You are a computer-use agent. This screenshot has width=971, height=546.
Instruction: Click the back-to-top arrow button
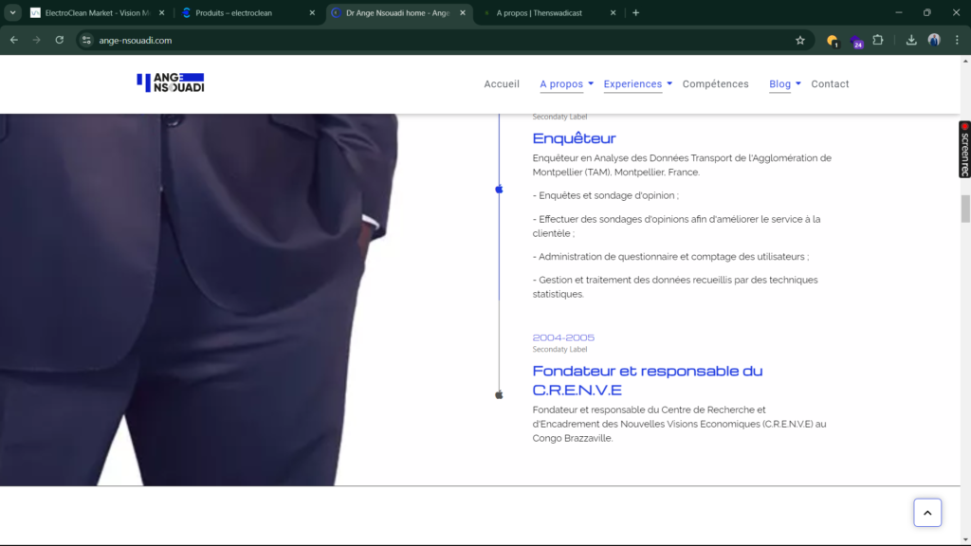[927, 513]
